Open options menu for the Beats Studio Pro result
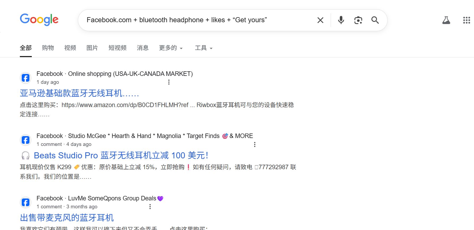Screen dimensions: 474x230 (255, 145)
